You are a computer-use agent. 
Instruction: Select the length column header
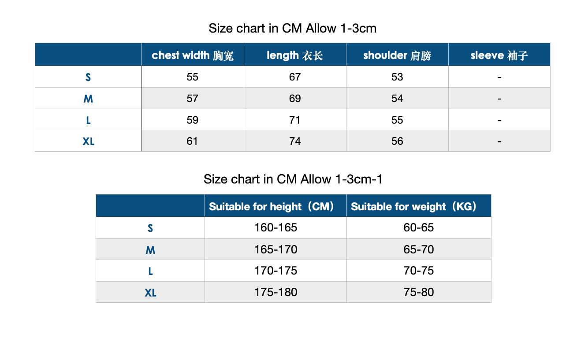tap(295, 55)
